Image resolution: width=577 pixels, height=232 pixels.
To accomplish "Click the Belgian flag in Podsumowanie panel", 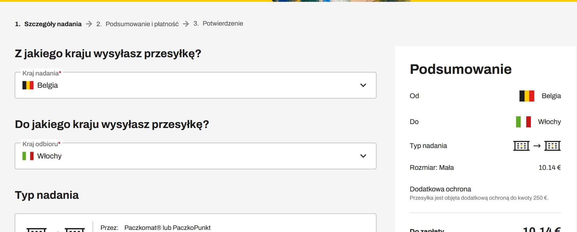I will point(527,96).
